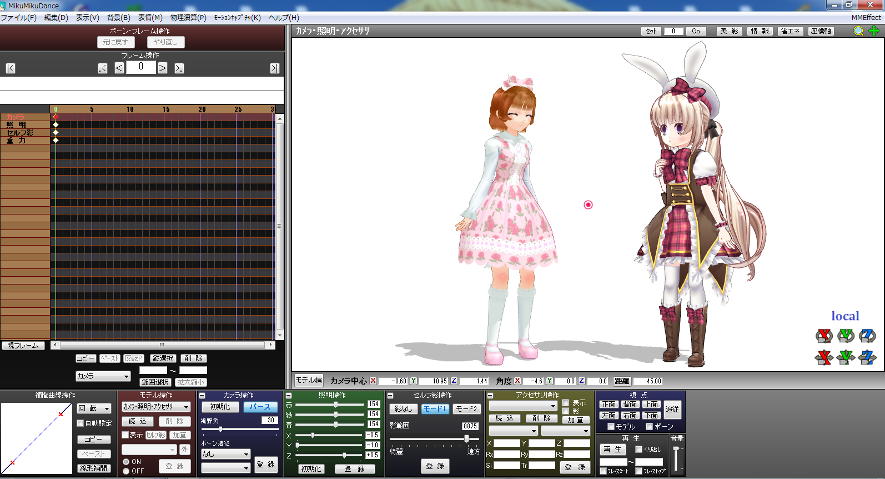Click the 線形補間 button
Image resolution: width=885 pixels, height=479 pixels.
point(94,468)
